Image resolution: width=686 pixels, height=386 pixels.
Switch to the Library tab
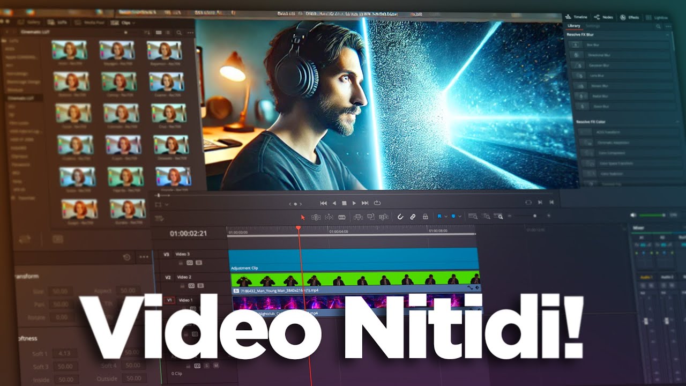(x=574, y=26)
